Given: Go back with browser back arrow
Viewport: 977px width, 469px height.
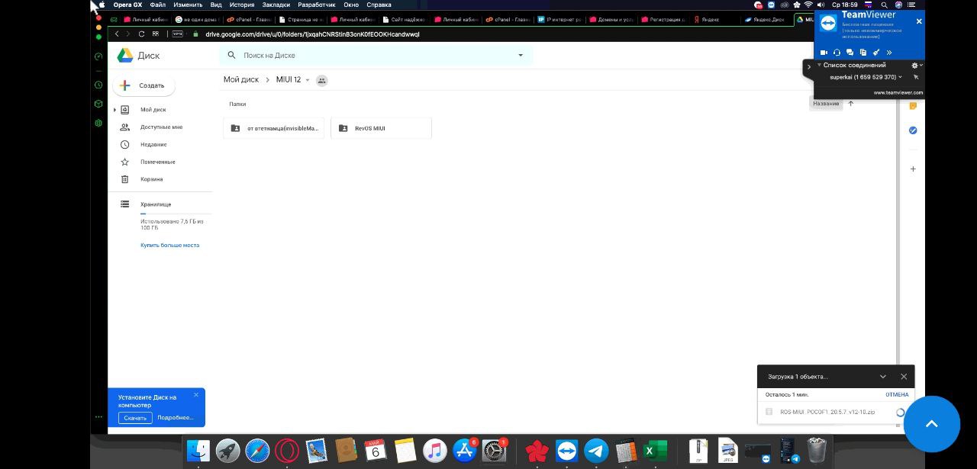Looking at the screenshot, I should click(117, 34).
